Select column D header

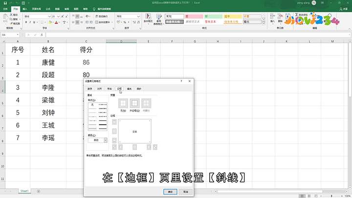[x=121, y=41]
